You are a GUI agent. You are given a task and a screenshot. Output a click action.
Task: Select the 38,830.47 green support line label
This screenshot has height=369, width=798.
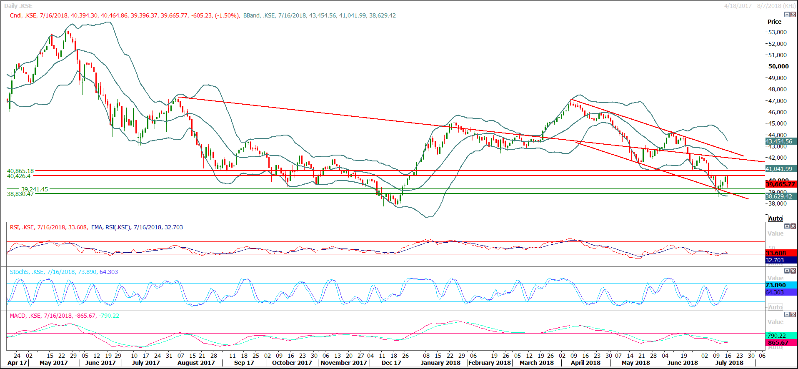pyautogui.click(x=20, y=194)
